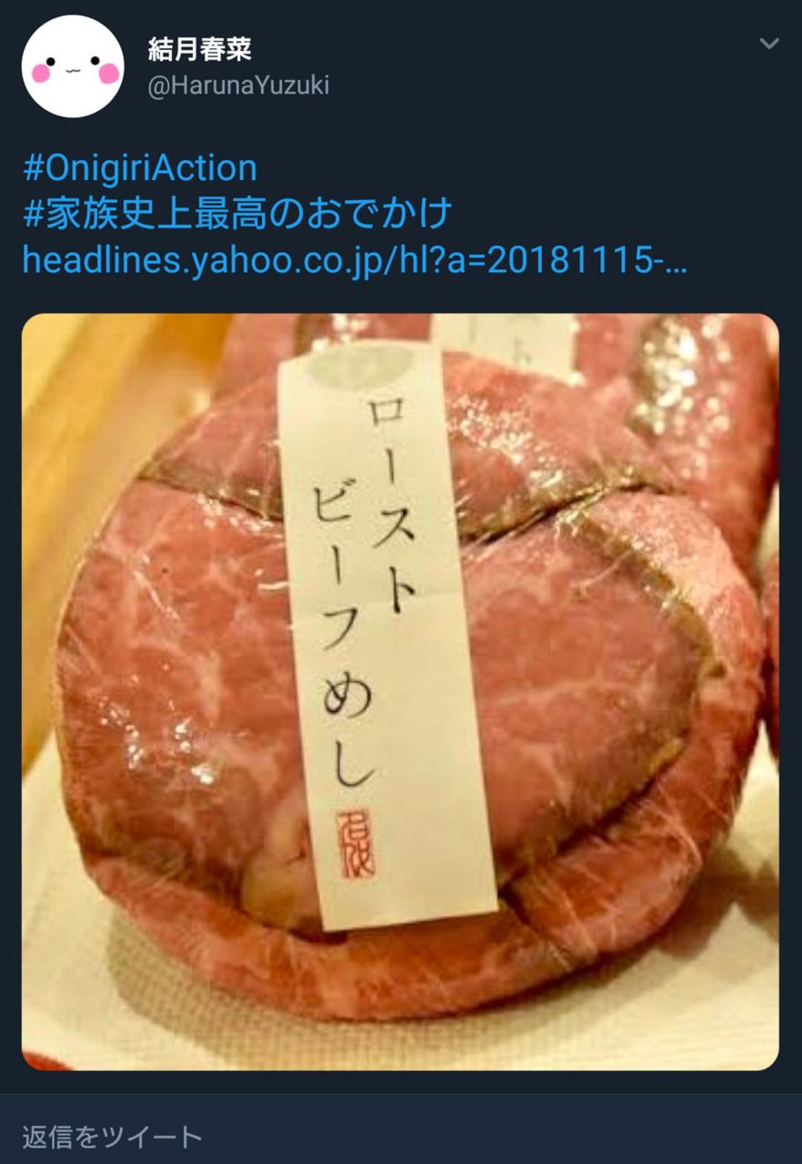
Task: View the roast beef rice ball photo
Action: pos(400,692)
